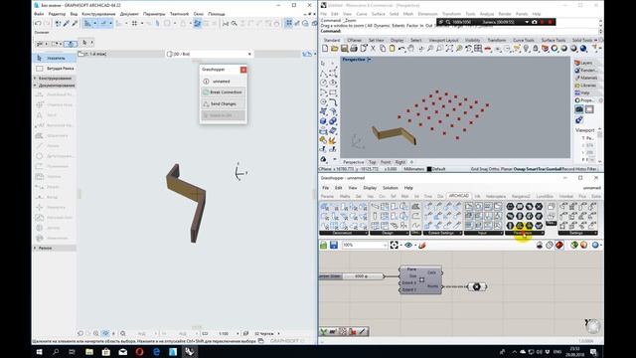Toggle Grid Snap in Rhino status bar
The height and width of the screenshot is (358, 636).
479,169
